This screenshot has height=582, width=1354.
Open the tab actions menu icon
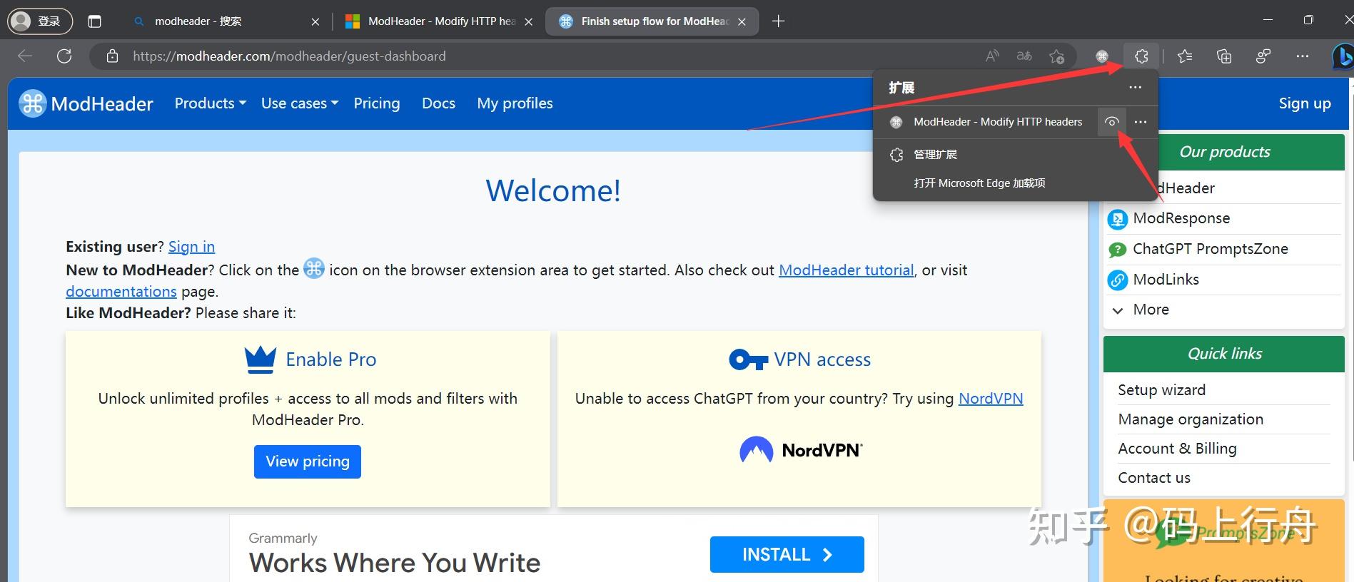94,21
